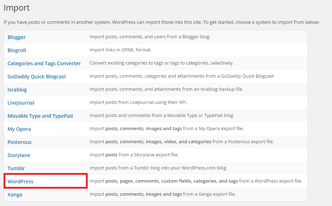Click text 'Import links in OPML format.'
Image resolution: width=332 pixels, height=206 pixels.
pos(120,50)
